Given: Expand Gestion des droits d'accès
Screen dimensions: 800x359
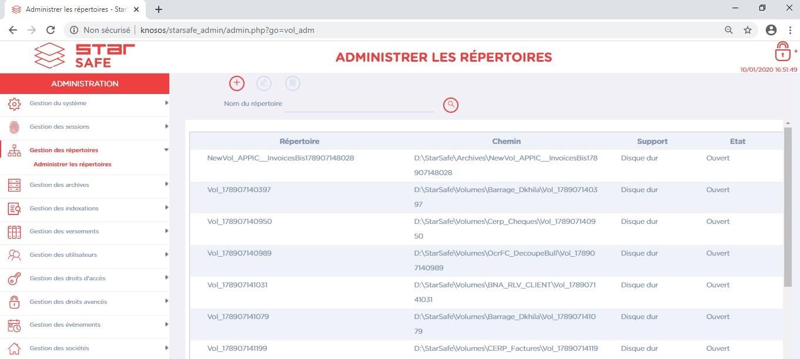Looking at the screenshot, I should 166,278.
